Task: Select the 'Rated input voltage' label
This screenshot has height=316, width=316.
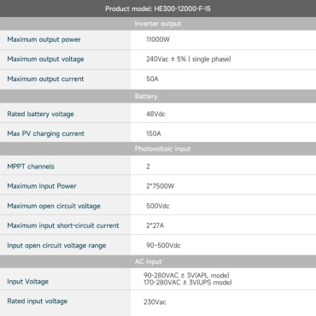Action: (38, 301)
